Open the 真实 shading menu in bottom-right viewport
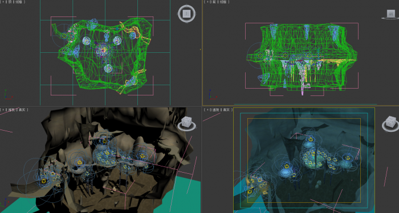 pos(226,110)
